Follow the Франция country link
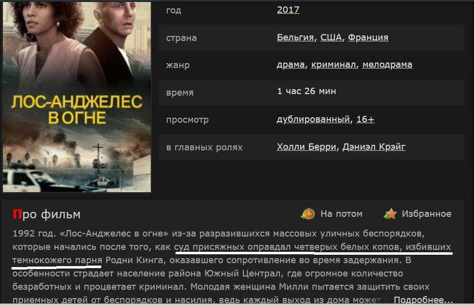This screenshot has height=306, width=474. (368, 37)
